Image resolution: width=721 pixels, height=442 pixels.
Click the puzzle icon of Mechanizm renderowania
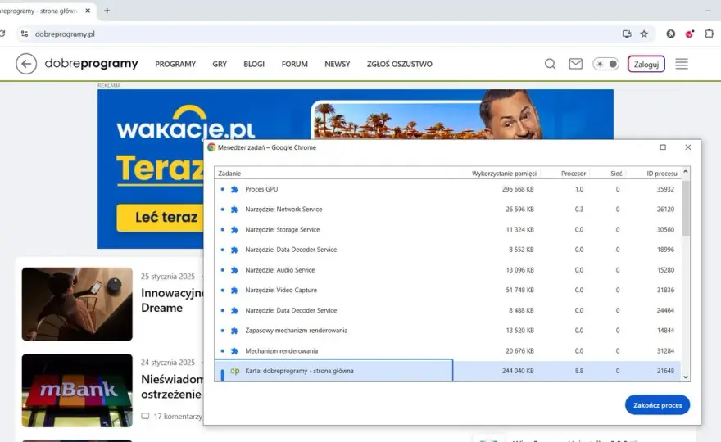234,350
